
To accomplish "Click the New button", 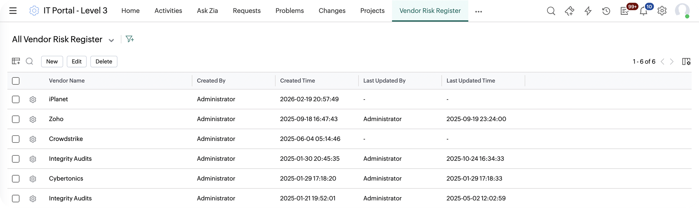I will (x=52, y=61).
